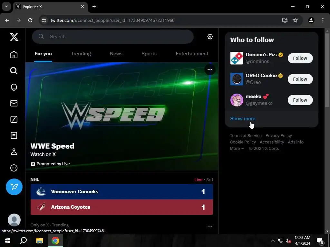Click @gaymeeko handle text
The image size is (330, 247).
(x=259, y=103)
